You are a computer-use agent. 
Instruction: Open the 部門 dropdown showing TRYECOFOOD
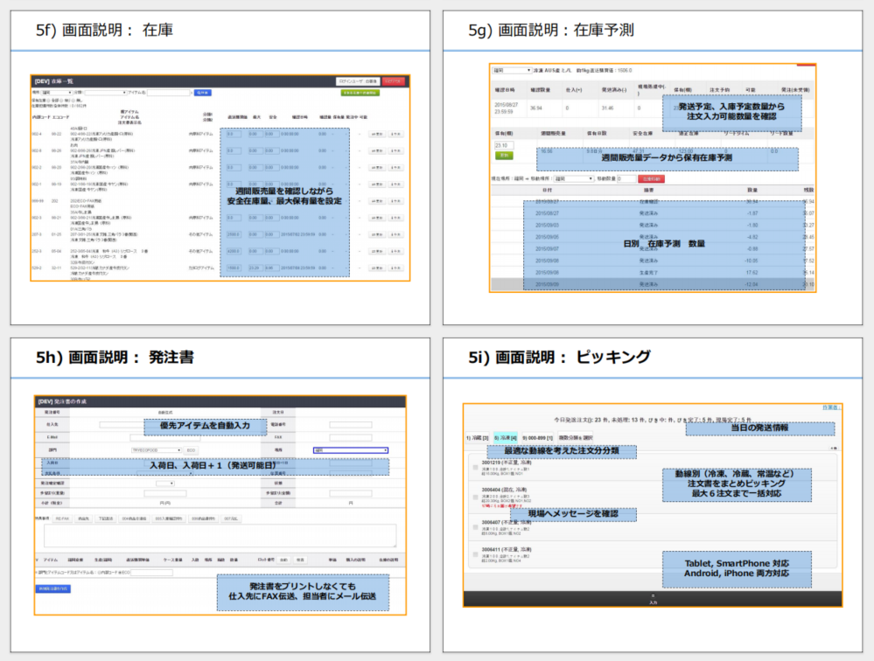point(156,450)
